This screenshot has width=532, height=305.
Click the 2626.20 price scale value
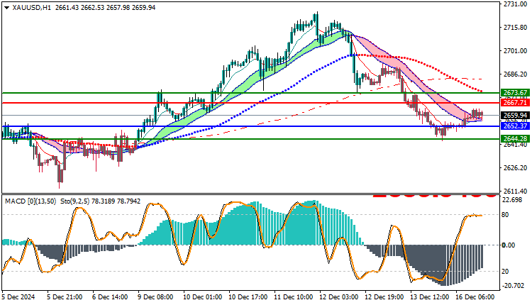pos(515,168)
